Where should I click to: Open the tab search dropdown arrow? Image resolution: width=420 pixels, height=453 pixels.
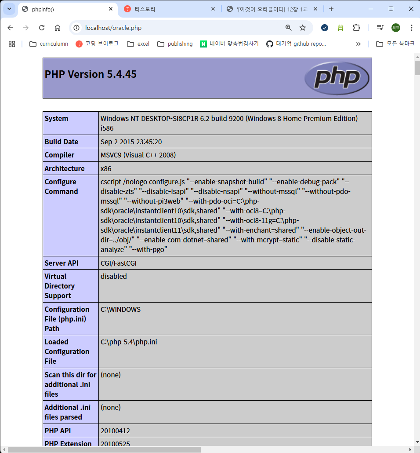9,9
